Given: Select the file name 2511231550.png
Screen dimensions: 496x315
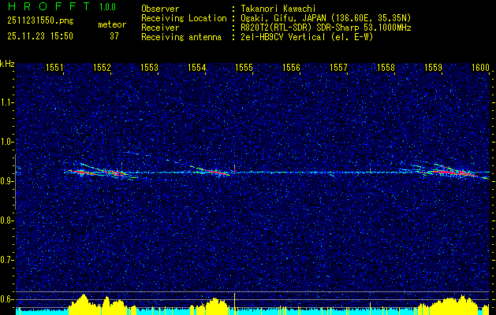Looking at the screenshot, I should (40, 20).
